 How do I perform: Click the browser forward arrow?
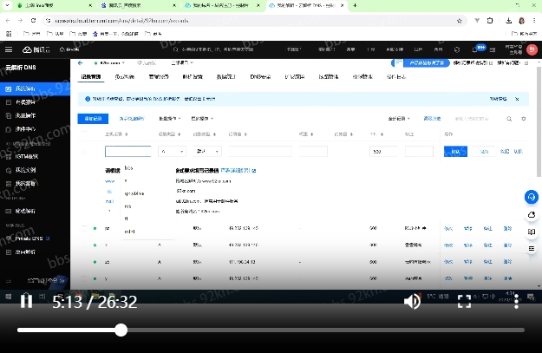click(x=21, y=21)
